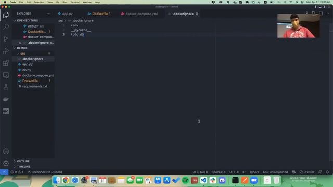
Task: Change indentation via Spaces: 4
Action: 219,172
